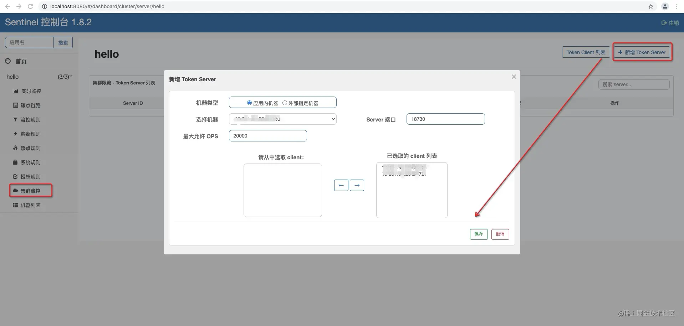This screenshot has width=684, height=326.
Task: Open 热点规则 menu item
Action: point(27,148)
